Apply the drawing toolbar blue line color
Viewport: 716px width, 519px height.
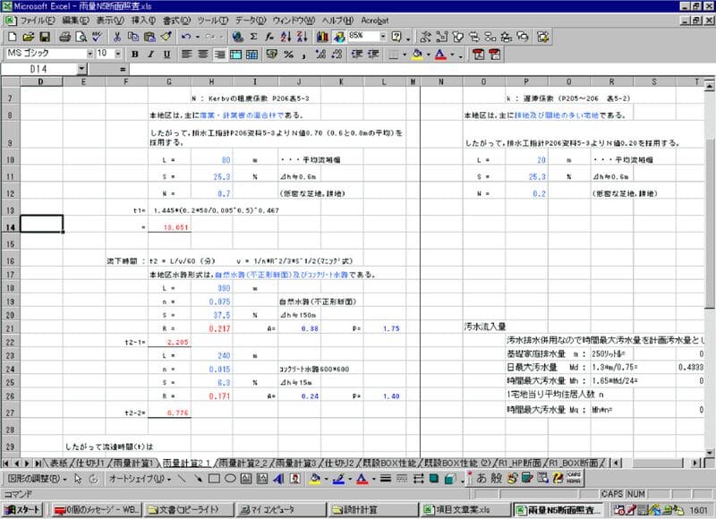point(338,479)
